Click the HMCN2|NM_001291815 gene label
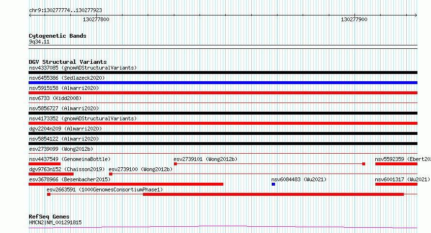 click(55, 222)
